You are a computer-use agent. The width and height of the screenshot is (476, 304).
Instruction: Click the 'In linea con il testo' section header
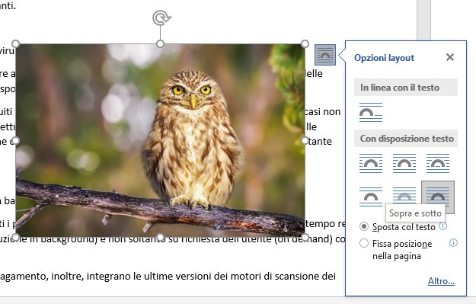[406, 88]
